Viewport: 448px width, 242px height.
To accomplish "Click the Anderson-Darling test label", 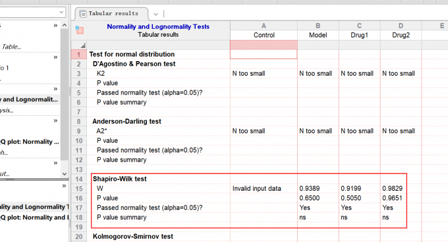I will pos(126,121).
